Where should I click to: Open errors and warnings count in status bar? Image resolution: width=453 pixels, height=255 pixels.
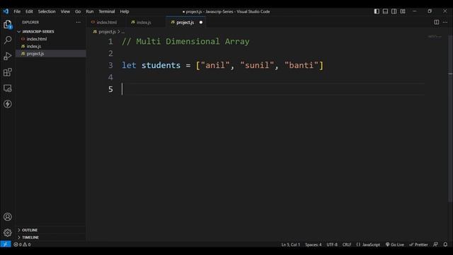point(22,244)
